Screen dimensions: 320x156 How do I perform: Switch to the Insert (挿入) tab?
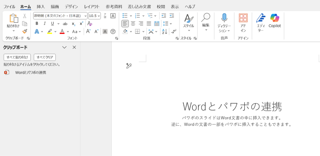coord(41,7)
